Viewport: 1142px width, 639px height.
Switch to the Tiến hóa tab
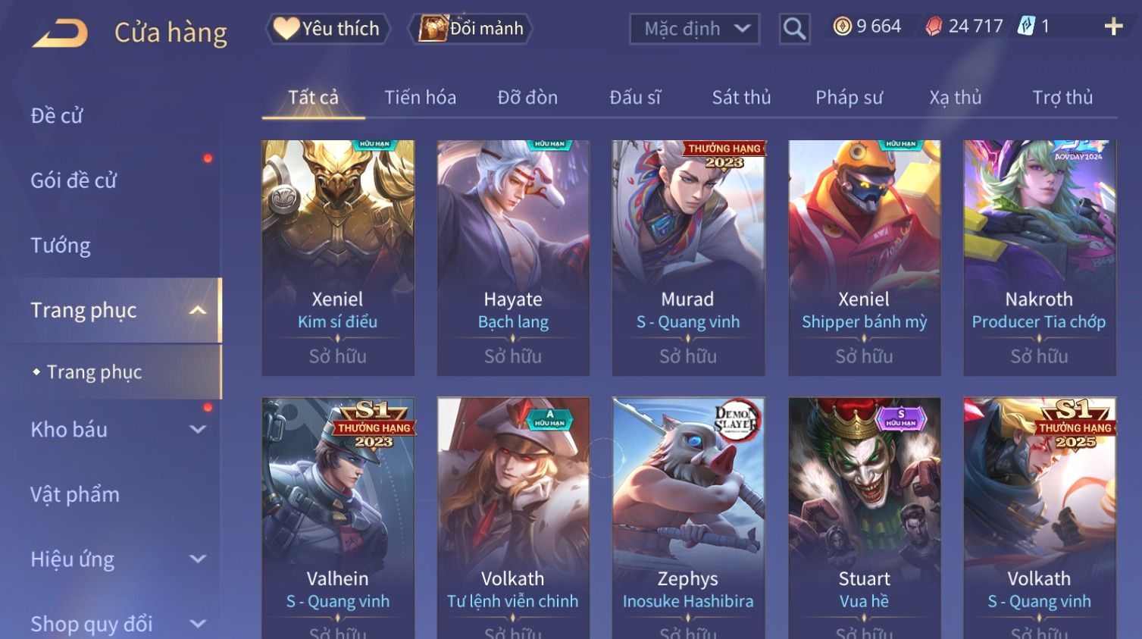coord(420,98)
